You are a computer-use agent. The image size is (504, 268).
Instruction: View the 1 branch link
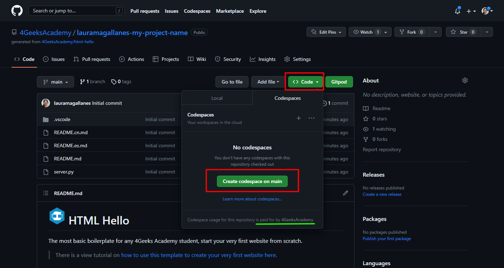coord(93,81)
